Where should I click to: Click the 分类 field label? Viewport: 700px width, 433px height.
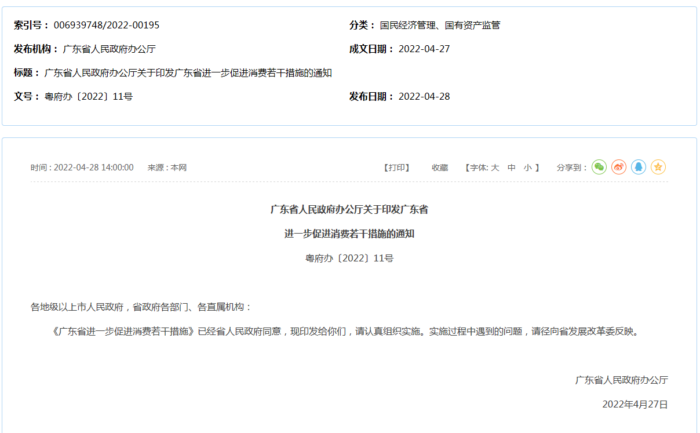362,25
